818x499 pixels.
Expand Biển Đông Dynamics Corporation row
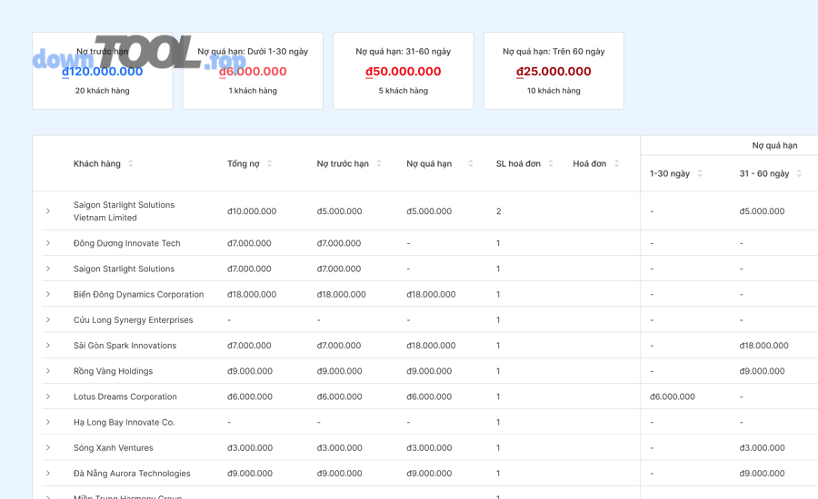(48, 294)
